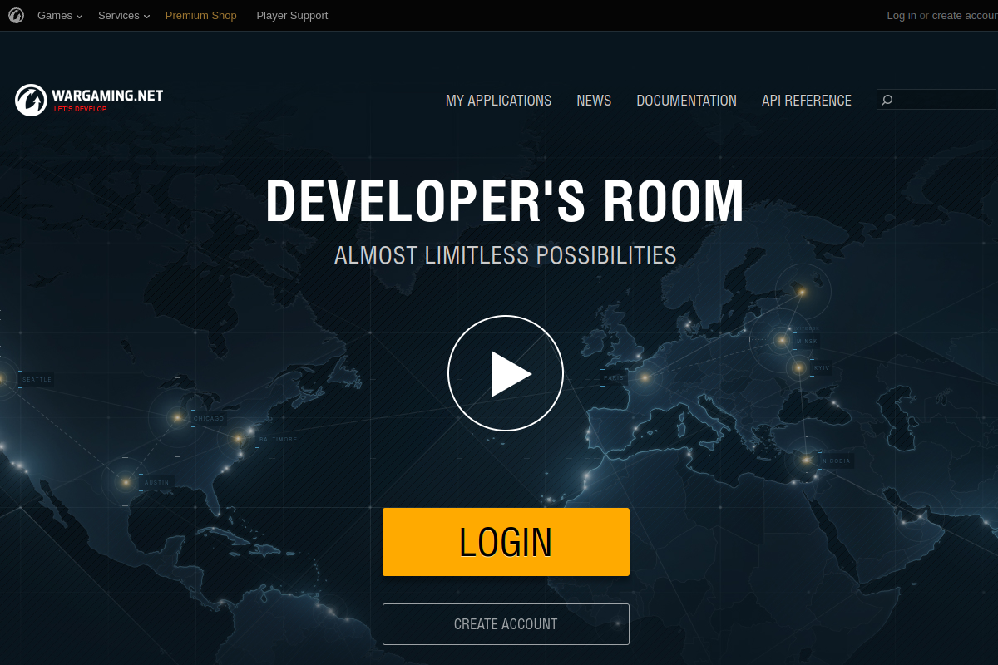Open the Games dropdown menu
This screenshot has height=665, width=998.
coord(60,15)
